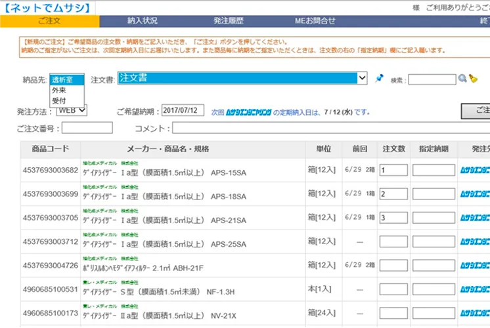Click supplier logo in ABH-21F row

click(475, 266)
